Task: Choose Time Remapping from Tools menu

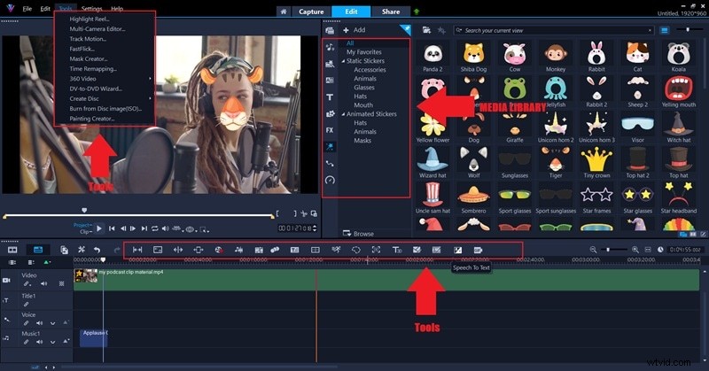Action: tap(93, 69)
